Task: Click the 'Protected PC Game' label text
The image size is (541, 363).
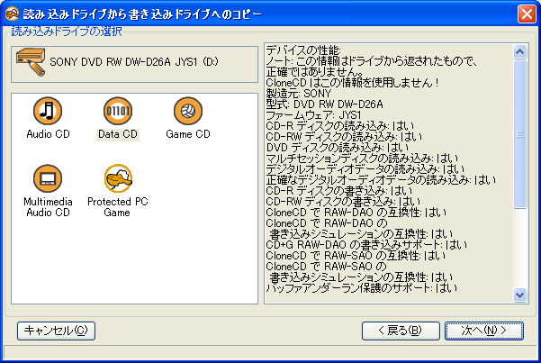Action: (118, 207)
